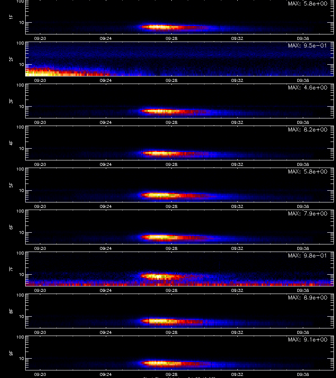Screen dimensions: 336x378
Task: Click the 9F panel axis label
Action: point(11,353)
